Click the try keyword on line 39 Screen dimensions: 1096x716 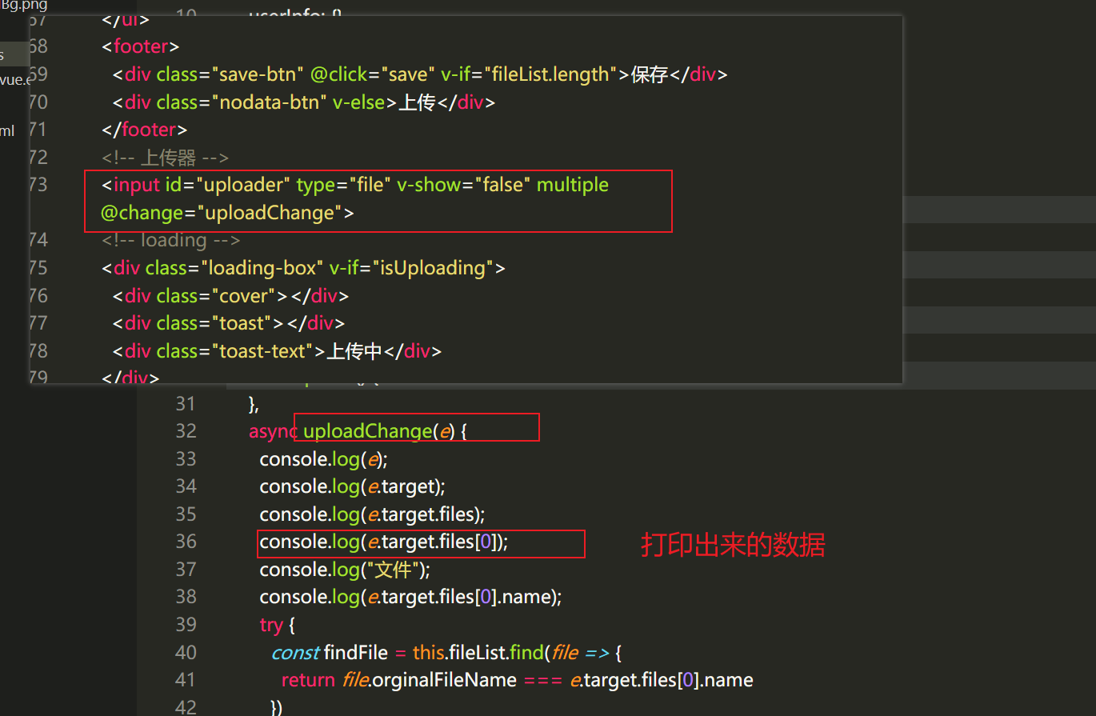coord(271,625)
